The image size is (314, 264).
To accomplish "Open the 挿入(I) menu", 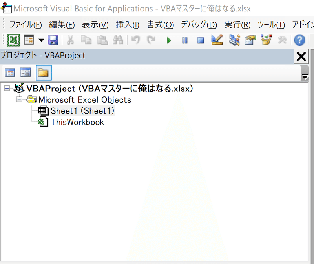I will [128, 25].
